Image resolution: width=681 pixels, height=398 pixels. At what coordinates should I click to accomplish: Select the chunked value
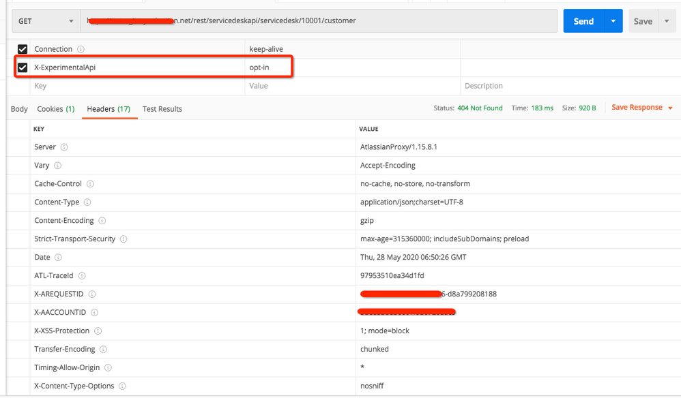coord(375,349)
